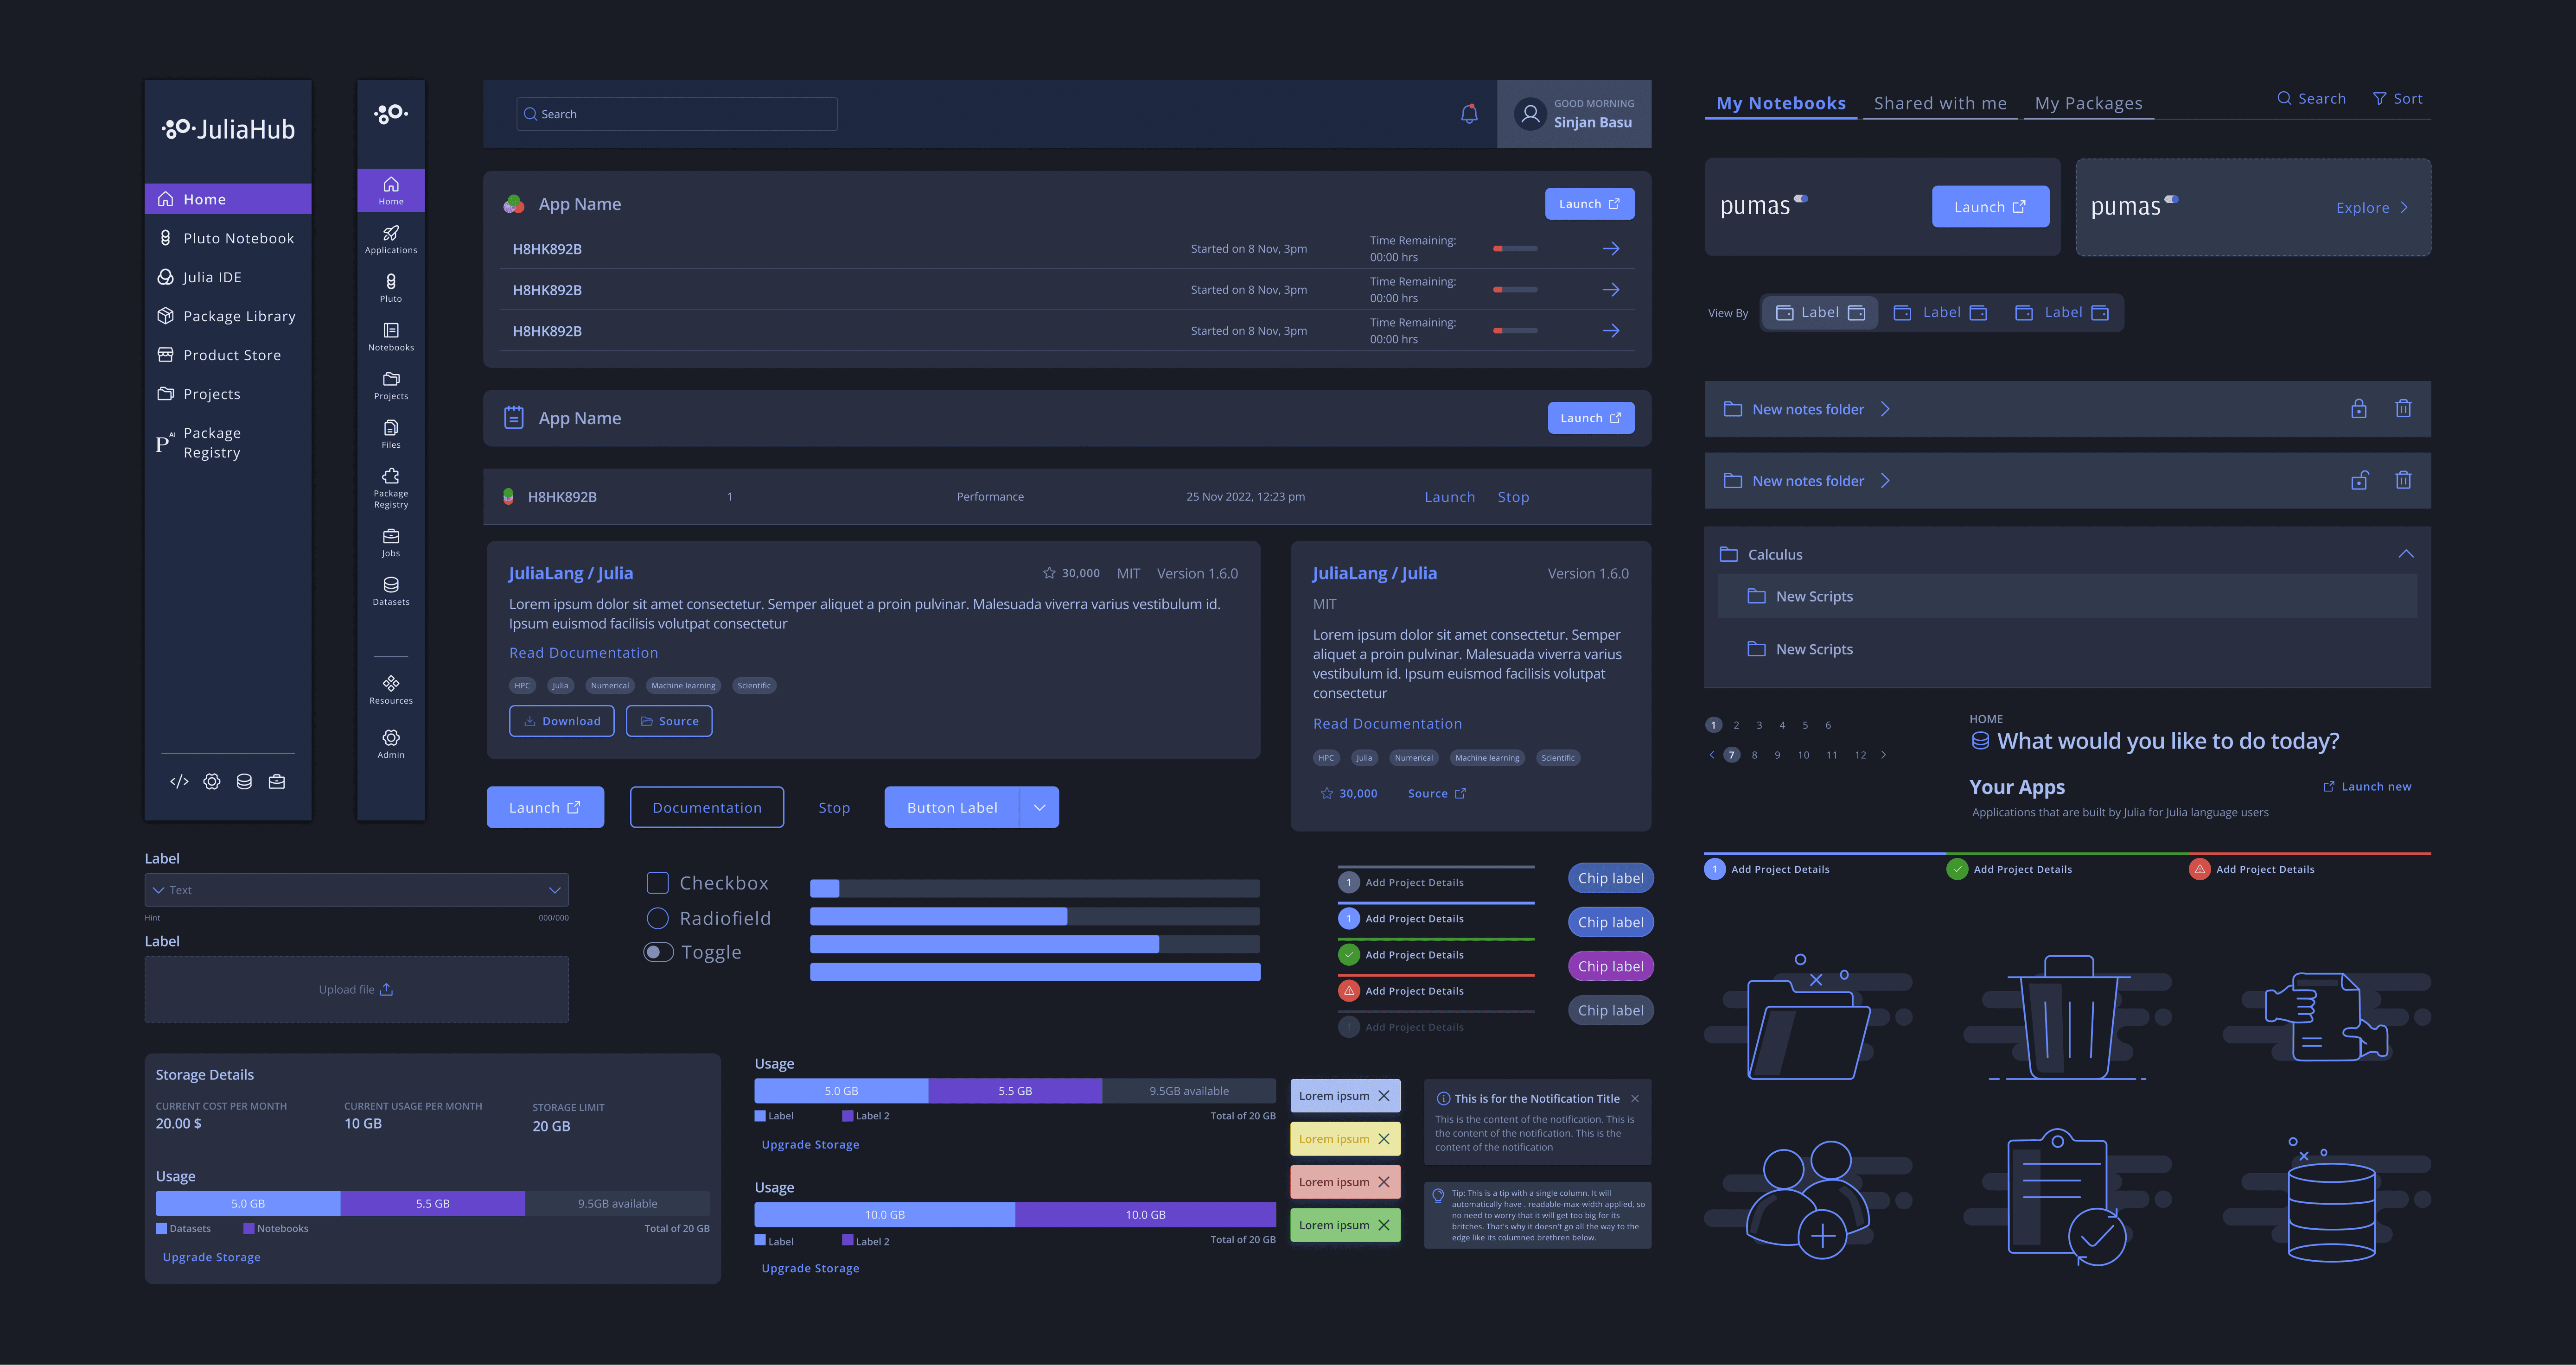Click the notification bell icon

1468,114
